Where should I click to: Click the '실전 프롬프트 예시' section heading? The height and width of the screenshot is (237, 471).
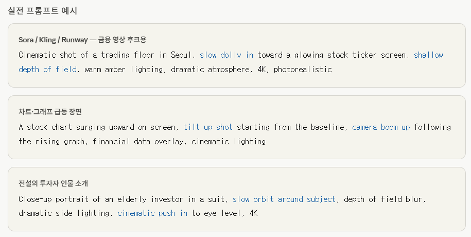pyautogui.click(x=42, y=11)
